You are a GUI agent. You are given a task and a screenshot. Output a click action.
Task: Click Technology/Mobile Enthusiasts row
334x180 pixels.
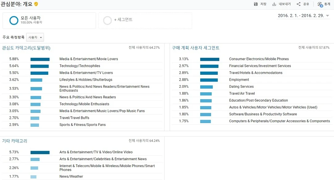point(82,104)
